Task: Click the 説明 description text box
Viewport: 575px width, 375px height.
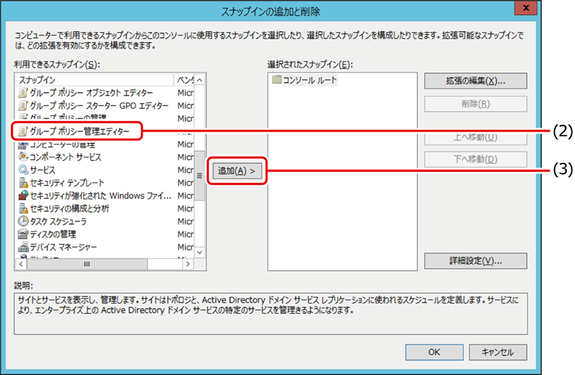Action: (x=270, y=314)
